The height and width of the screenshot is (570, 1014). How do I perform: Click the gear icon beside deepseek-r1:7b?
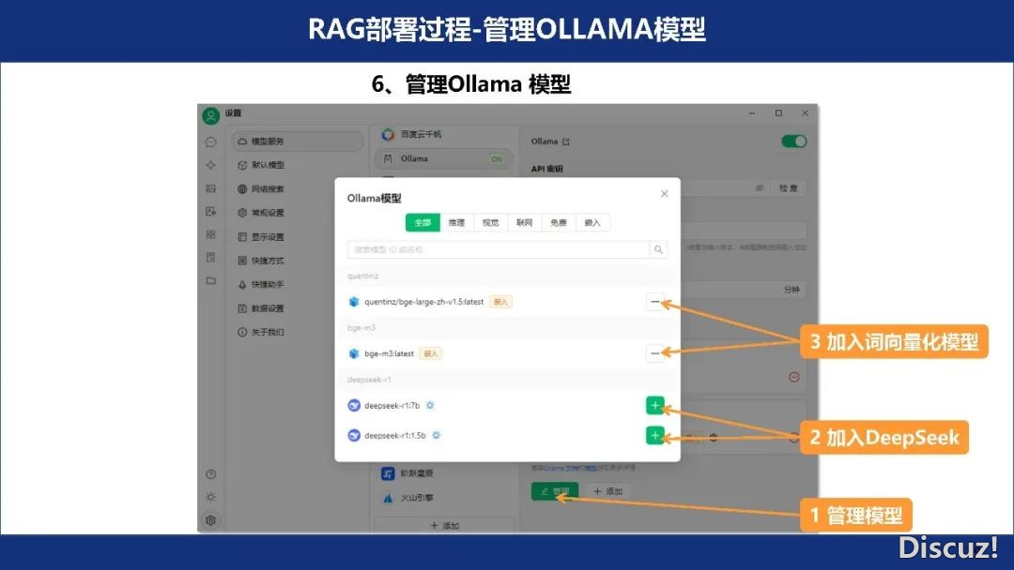pos(430,405)
